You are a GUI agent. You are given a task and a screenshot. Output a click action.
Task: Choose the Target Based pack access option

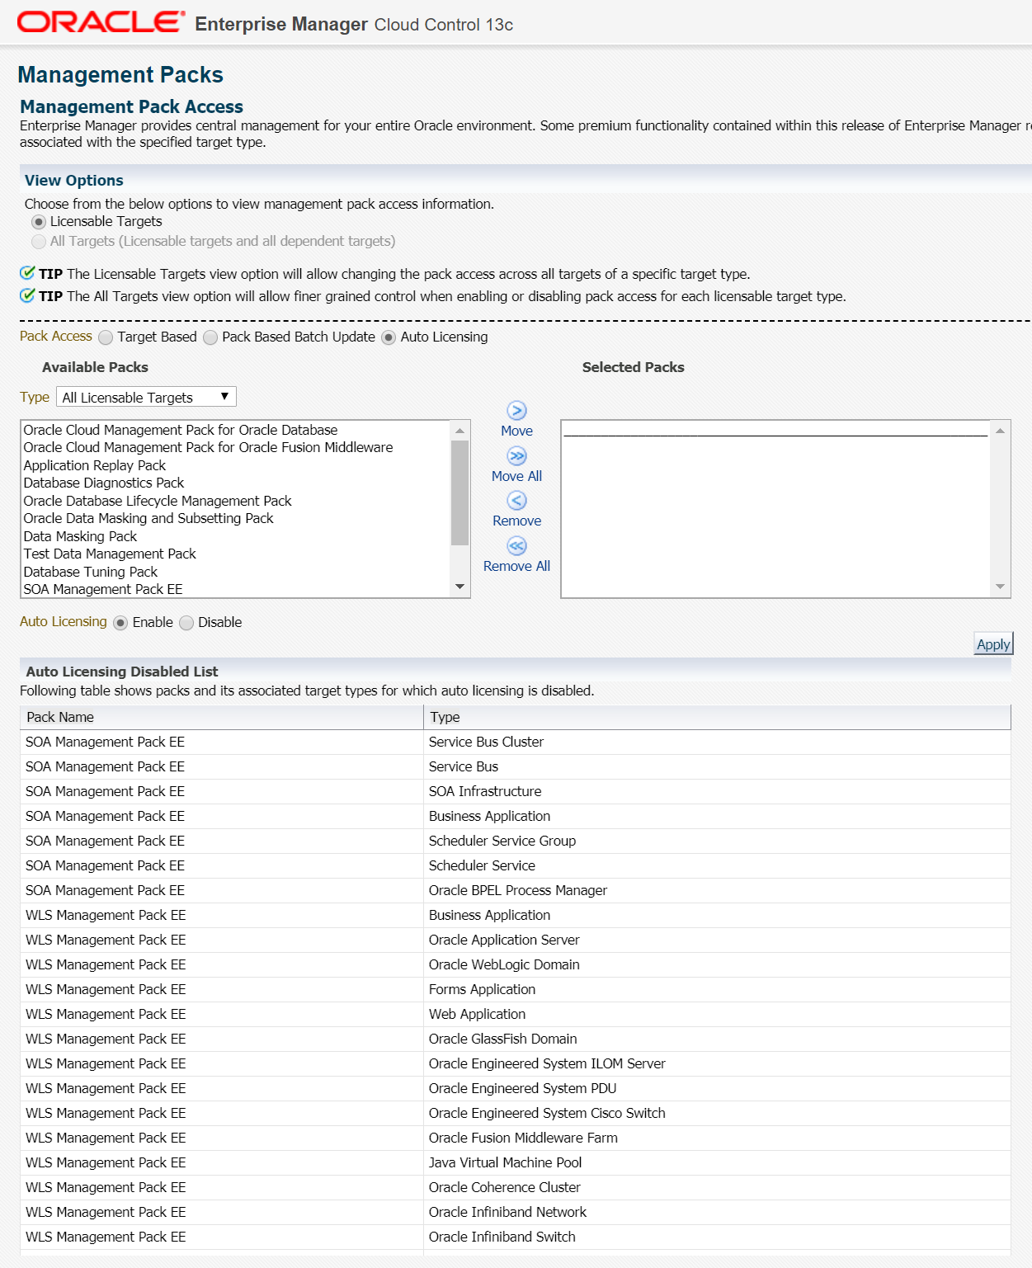coord(106,337)
